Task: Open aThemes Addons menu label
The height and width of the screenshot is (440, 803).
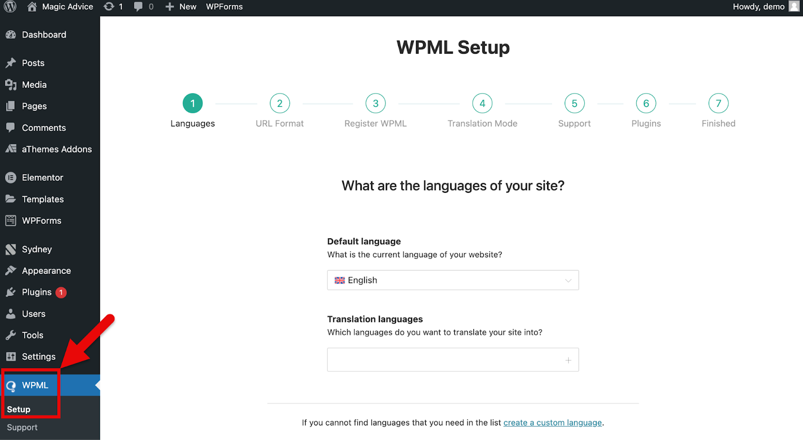Action: (x=57, y=149)
